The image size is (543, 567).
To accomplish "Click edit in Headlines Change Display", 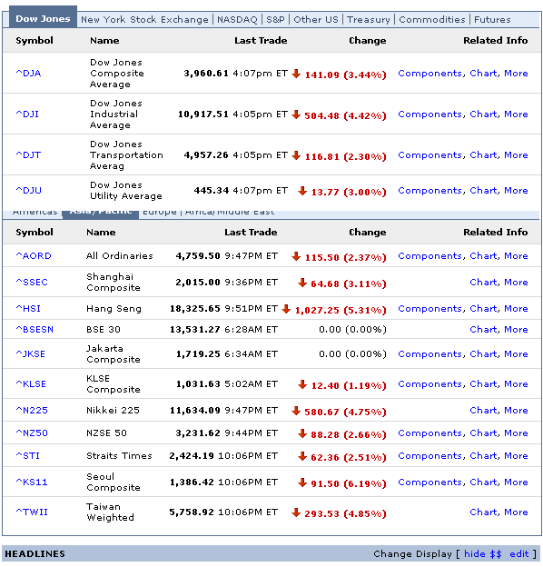I will click(519, 554).
